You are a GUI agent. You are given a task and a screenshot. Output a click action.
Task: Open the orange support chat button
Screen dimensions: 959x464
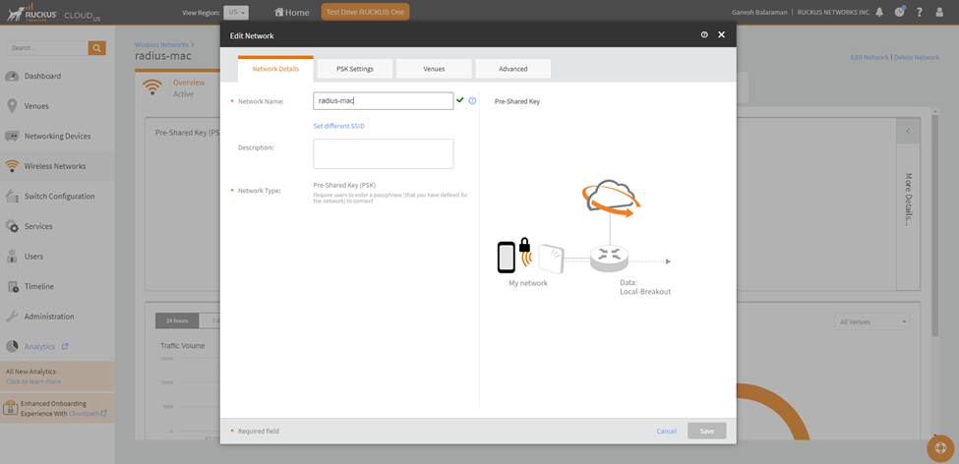(940, 447)
